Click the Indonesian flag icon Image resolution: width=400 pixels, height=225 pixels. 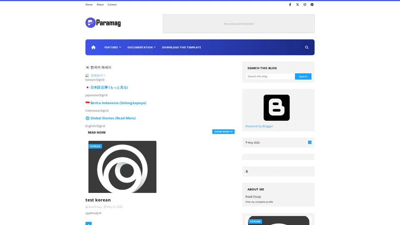87,103
